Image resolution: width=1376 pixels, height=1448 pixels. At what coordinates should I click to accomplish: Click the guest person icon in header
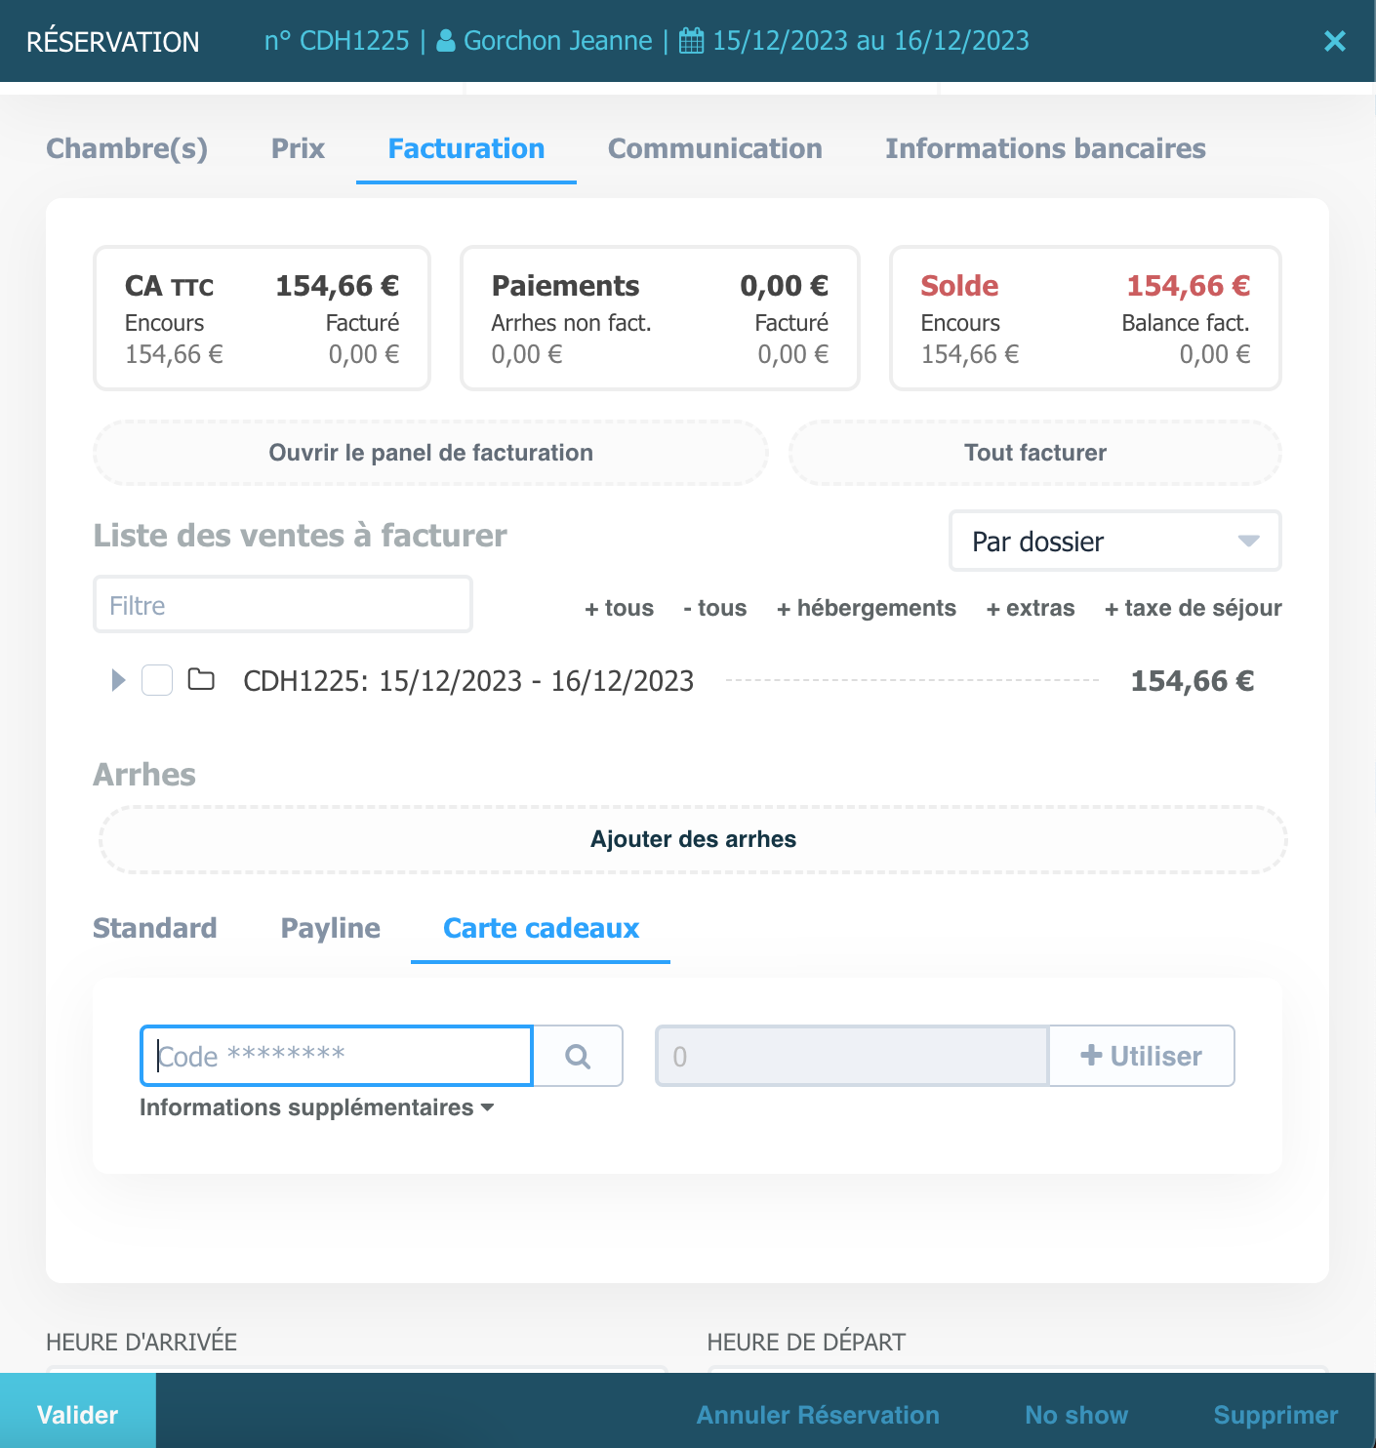[x=445, y=41]
